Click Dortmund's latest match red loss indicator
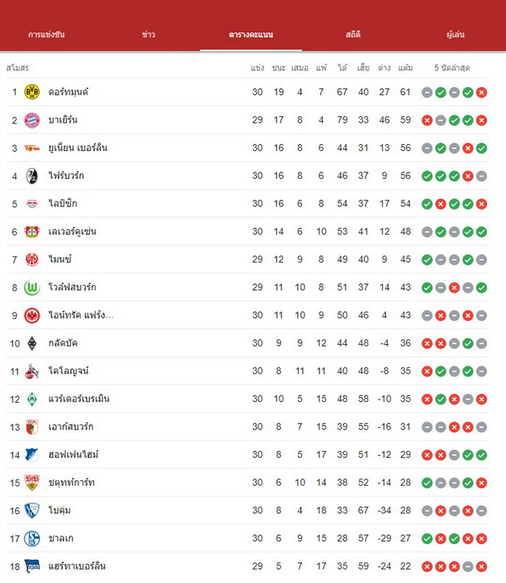The width and height of the screenshot is (506, 583). tap(481, 93)
